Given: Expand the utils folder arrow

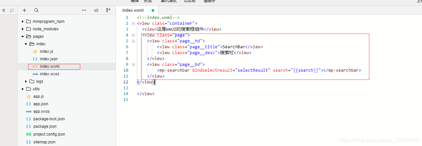Looking at the screenshot, I should coord(23,89).
